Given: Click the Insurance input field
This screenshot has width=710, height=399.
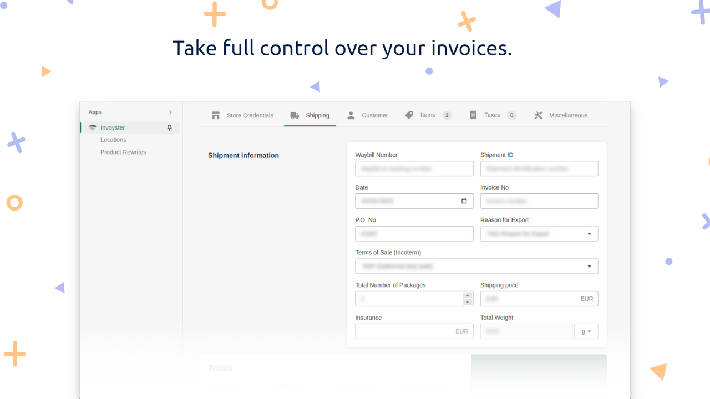Looking at the screenshot, I should (x=414, y=331).
